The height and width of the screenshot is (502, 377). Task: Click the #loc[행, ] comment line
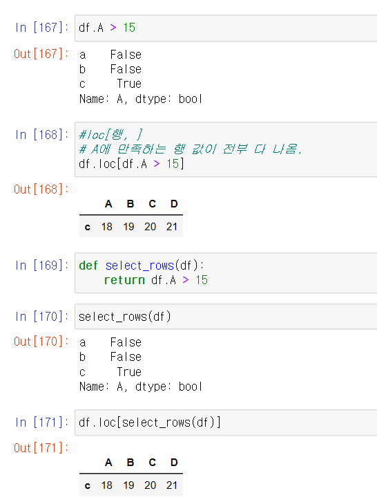click(110, 135)
